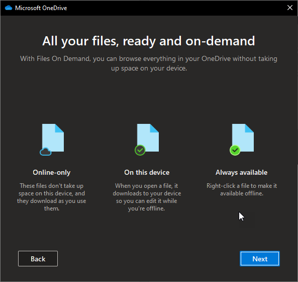Select the Always available heading
The height and width of the screenshot is (282, 298).
click(242, 172)
